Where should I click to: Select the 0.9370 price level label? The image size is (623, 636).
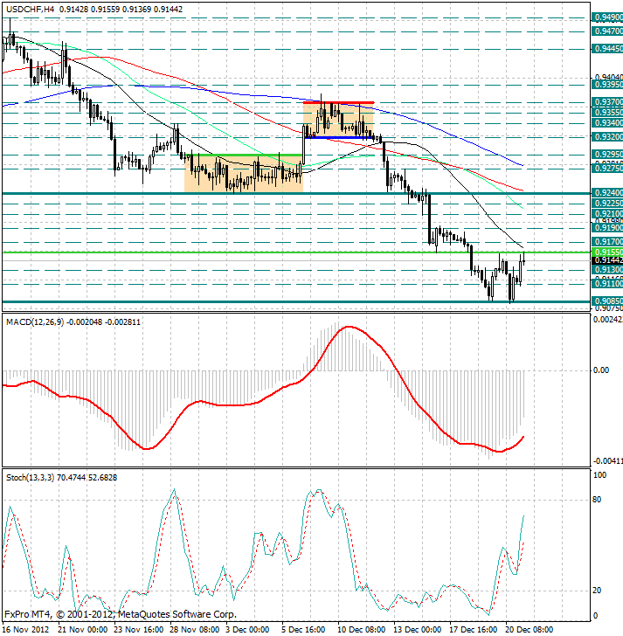(x=607, y=101)
